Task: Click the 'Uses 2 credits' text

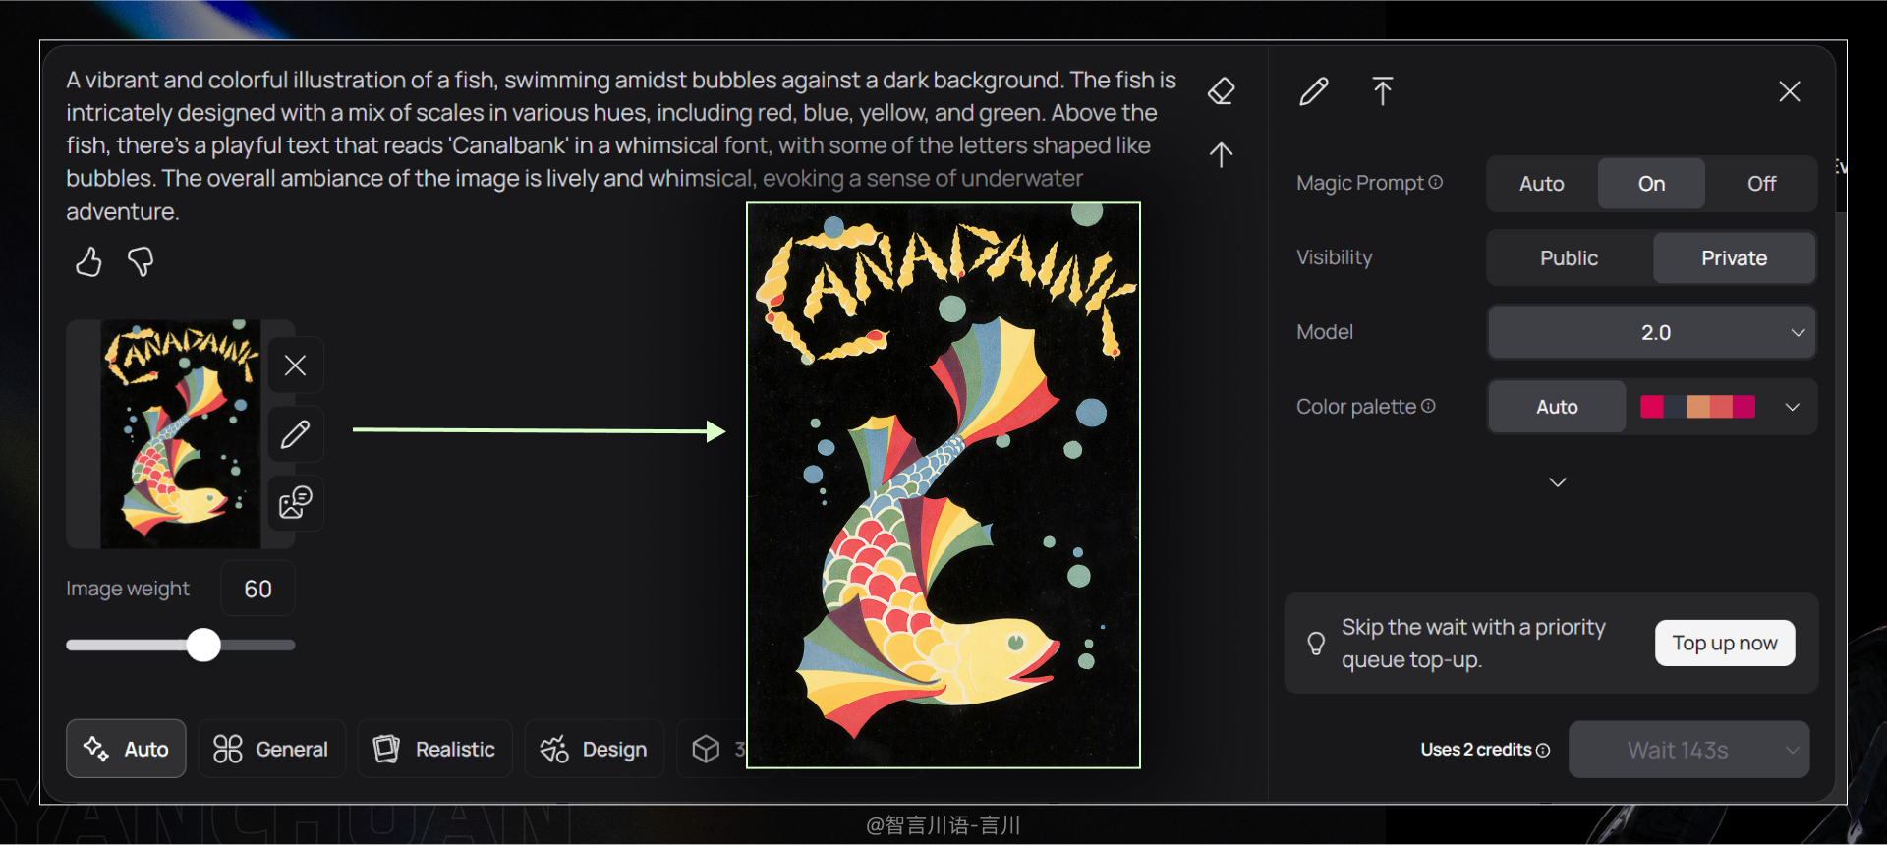Action: tap(1475, 750)
